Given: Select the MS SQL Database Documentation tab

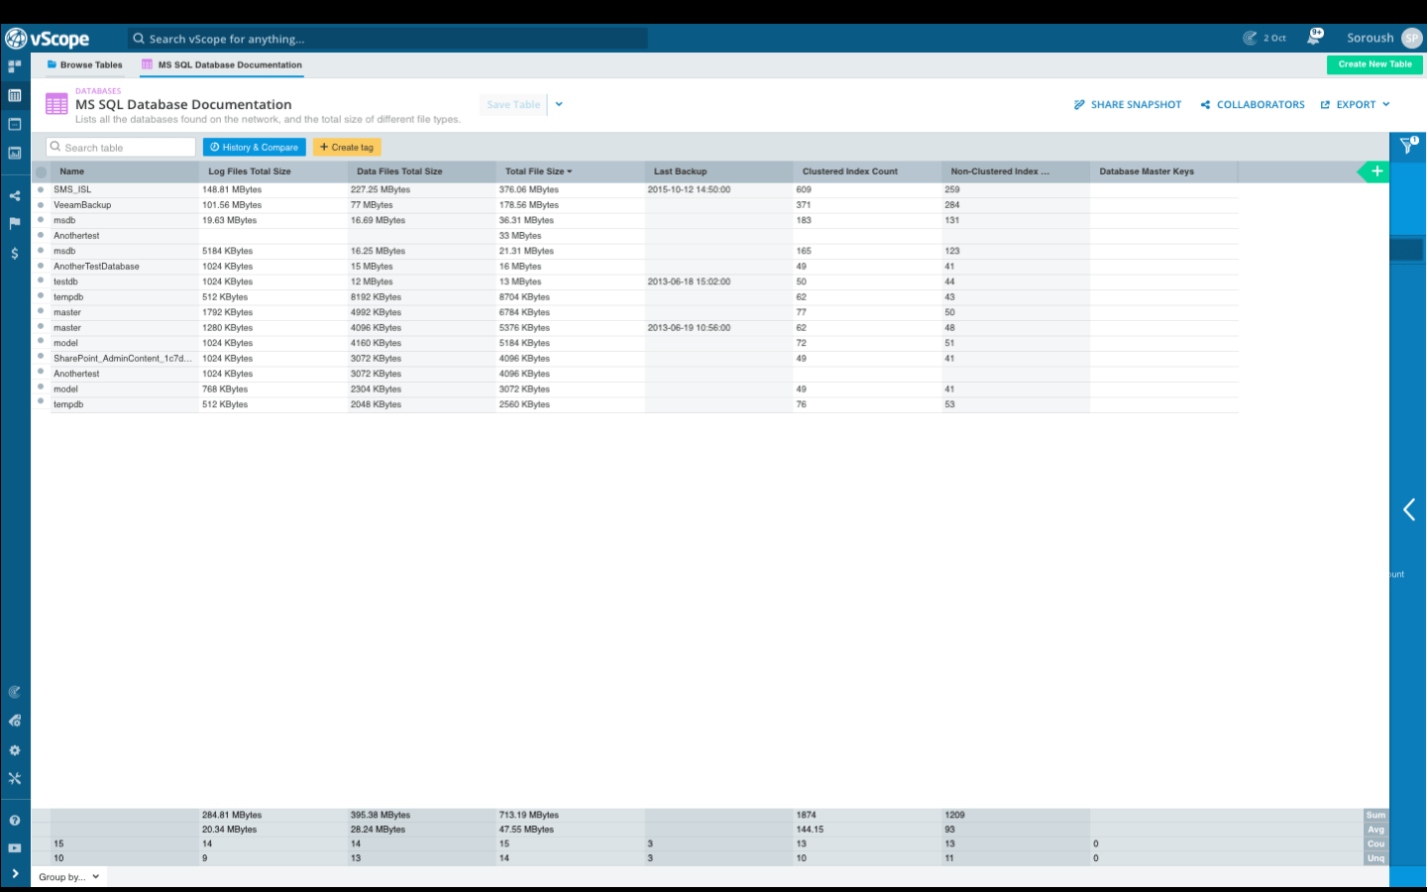Looking at the screenshot, I should click(x=222, y=64).
